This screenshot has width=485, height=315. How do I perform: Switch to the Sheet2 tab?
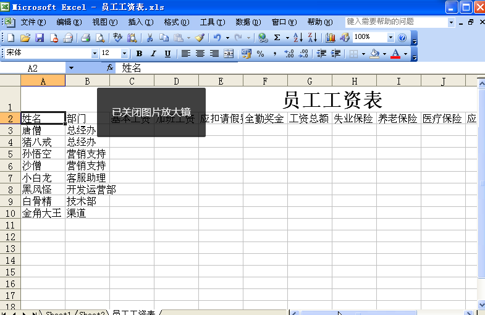point(92,313)
